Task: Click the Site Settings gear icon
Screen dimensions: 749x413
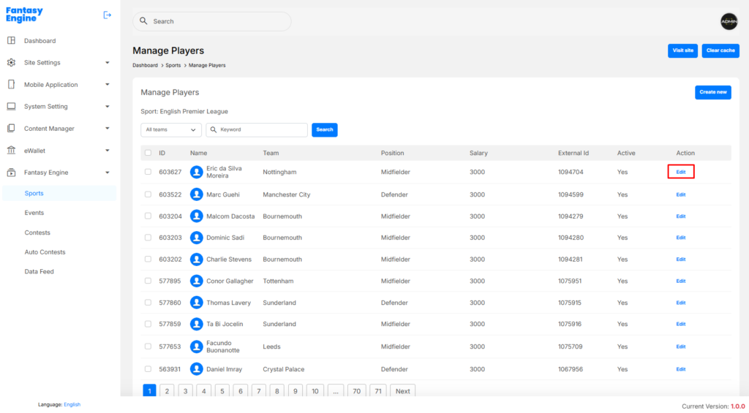Action: coord(11,63)
